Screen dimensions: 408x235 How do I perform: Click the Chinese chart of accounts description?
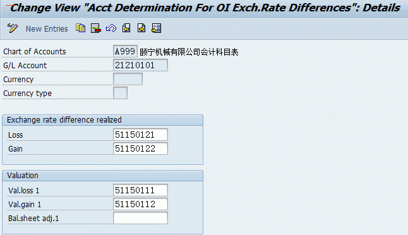(189, 52)
